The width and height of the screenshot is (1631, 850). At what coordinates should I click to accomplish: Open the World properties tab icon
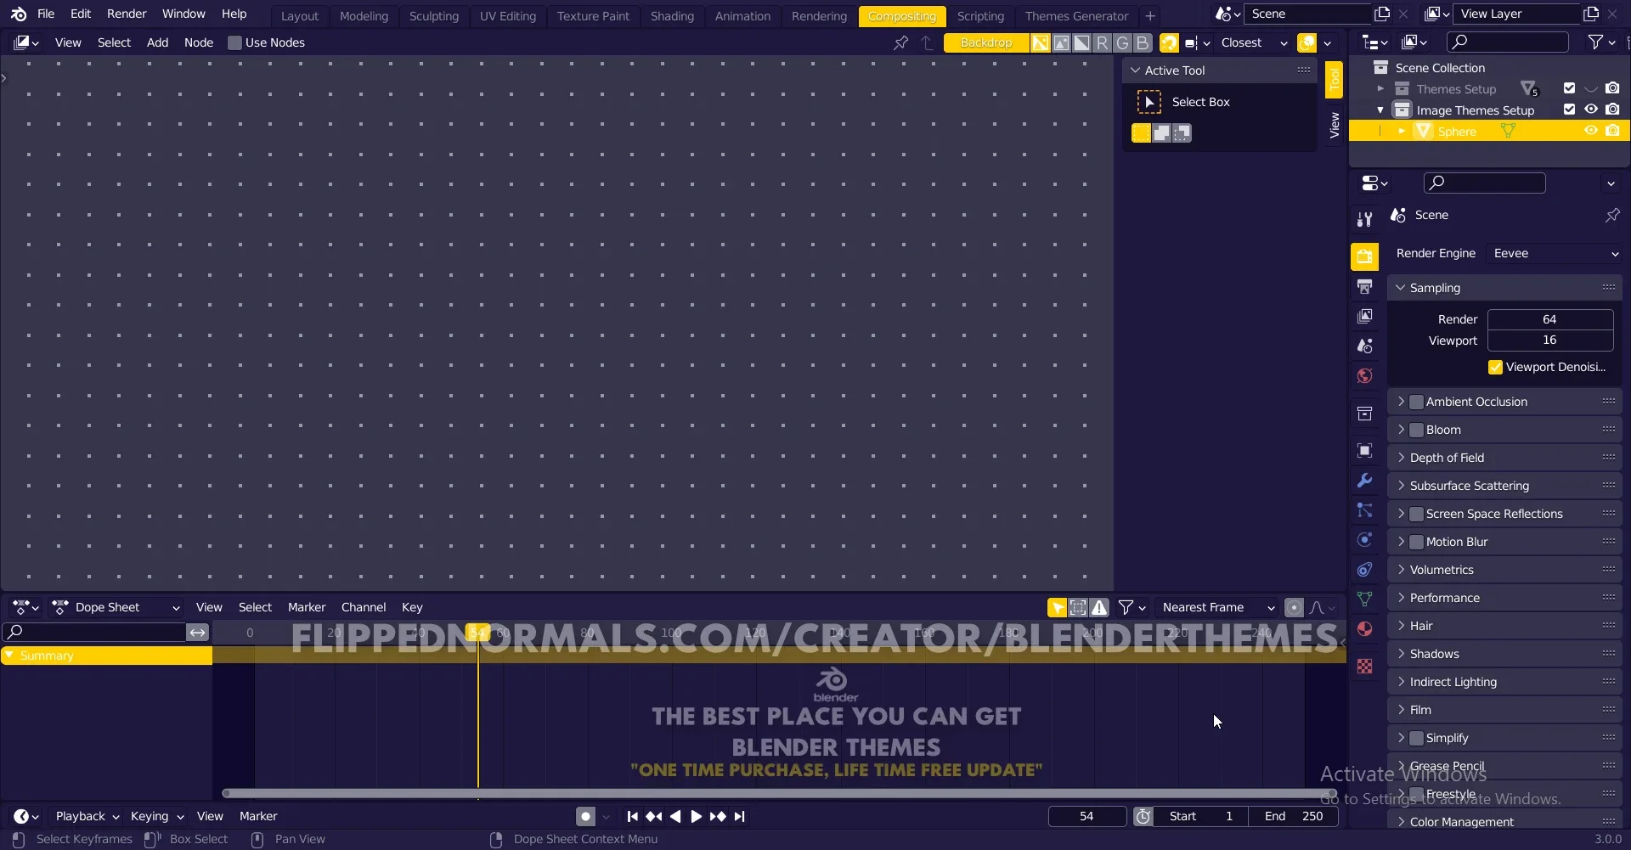point(1364,375)
